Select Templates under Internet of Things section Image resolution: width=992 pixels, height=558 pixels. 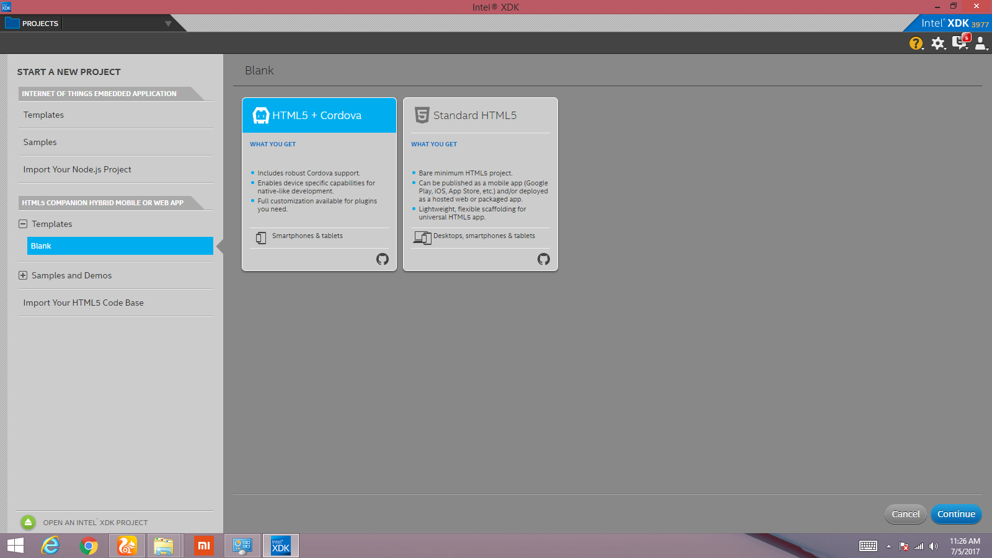[x=43, y=115]
